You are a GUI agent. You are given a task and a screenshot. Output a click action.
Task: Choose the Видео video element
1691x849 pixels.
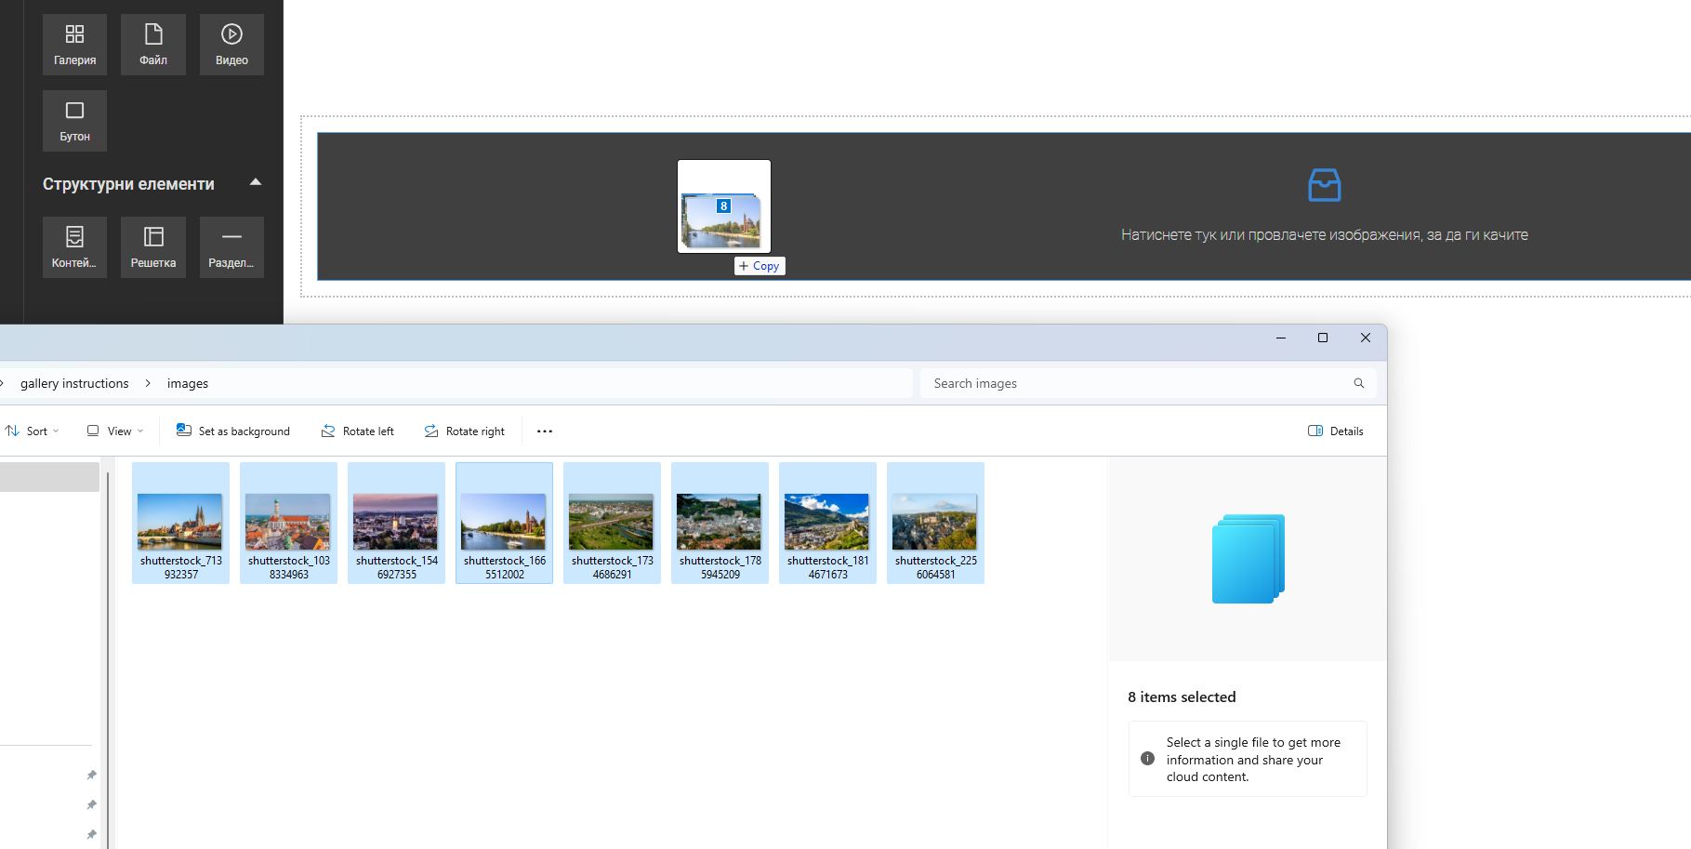[x=231, y=44]
